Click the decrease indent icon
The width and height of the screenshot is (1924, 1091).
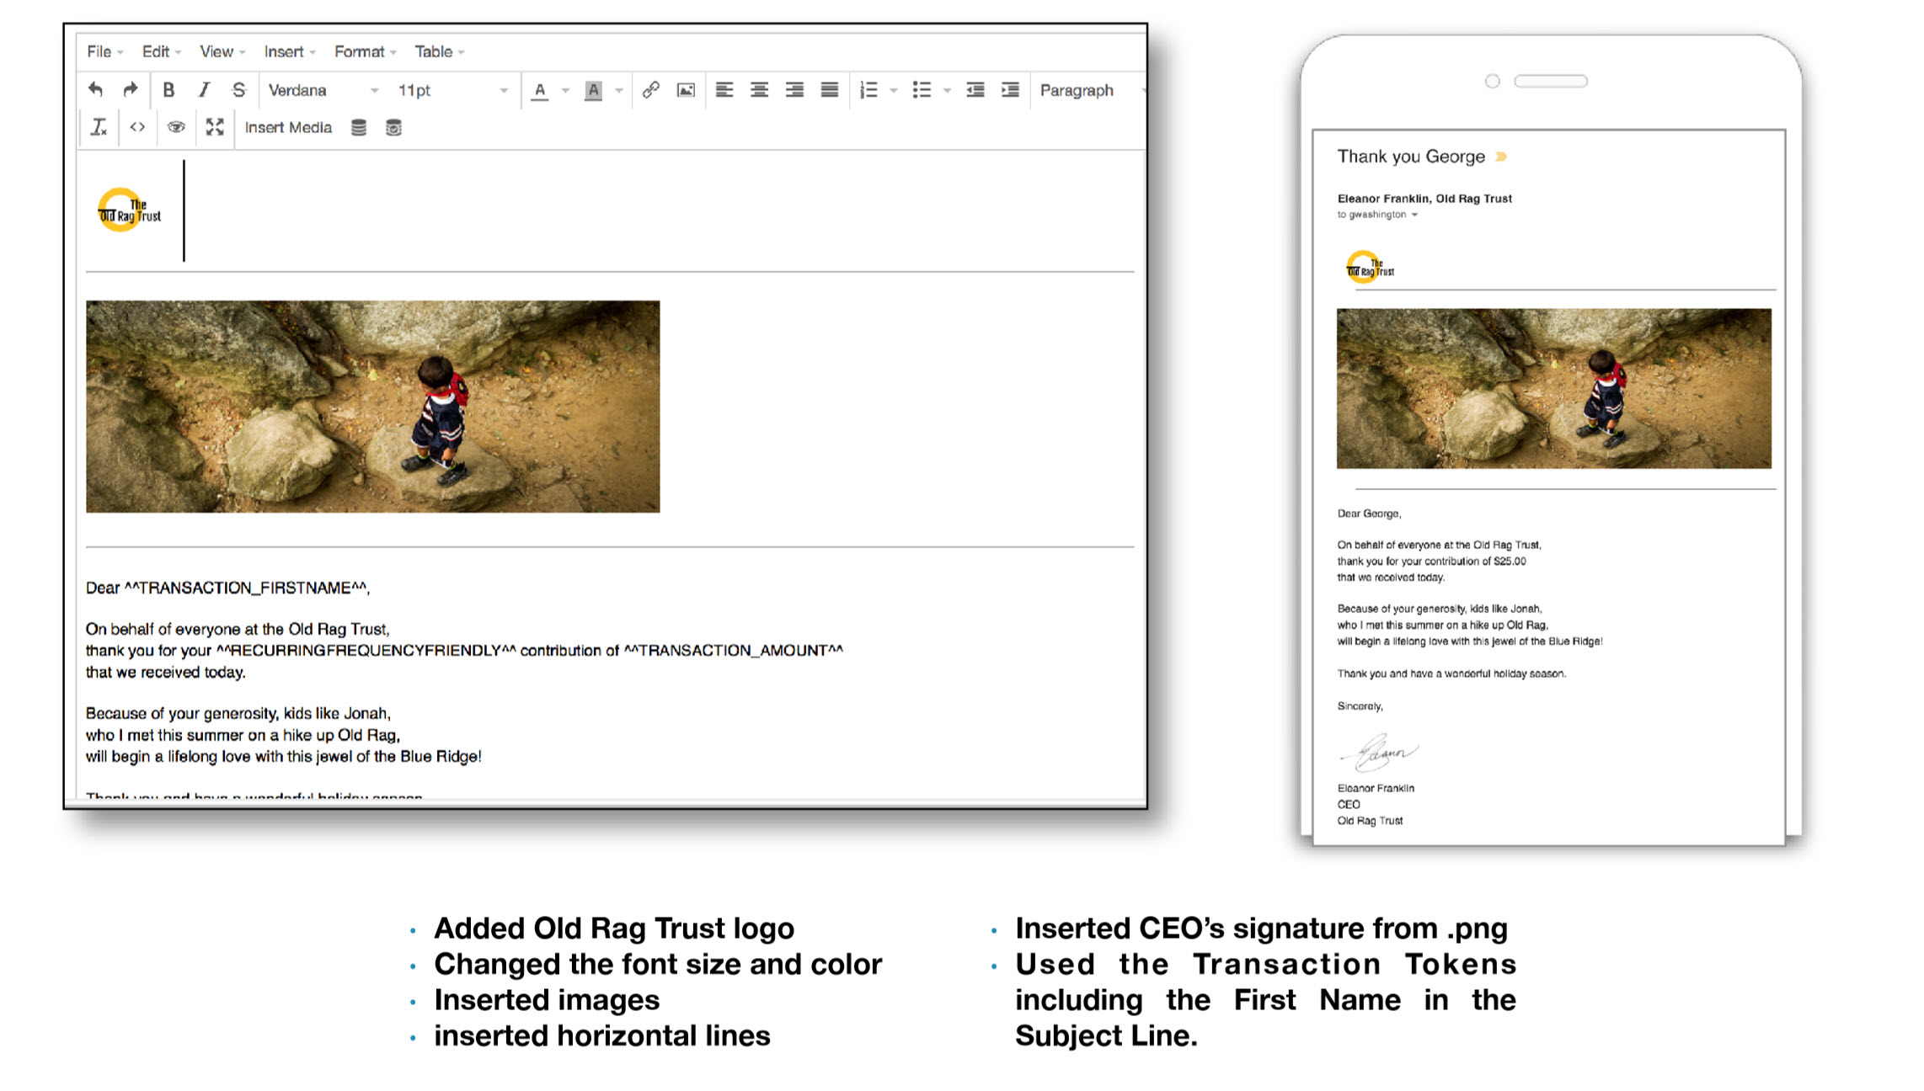[975, 90]
